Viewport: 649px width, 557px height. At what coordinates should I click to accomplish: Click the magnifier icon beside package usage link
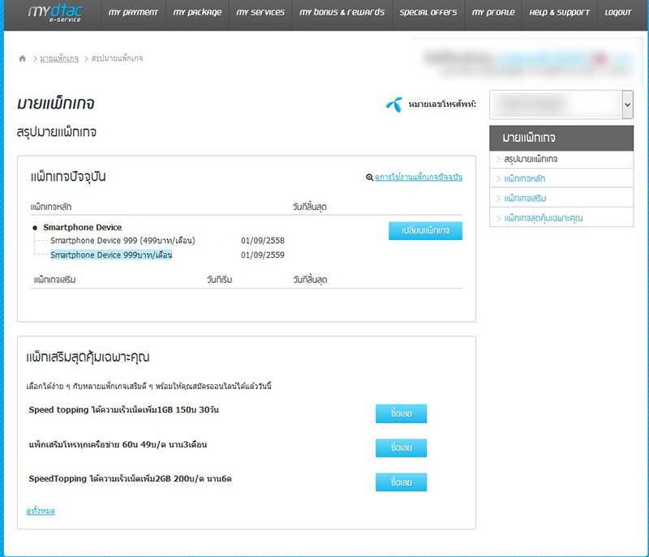(369, 178)
